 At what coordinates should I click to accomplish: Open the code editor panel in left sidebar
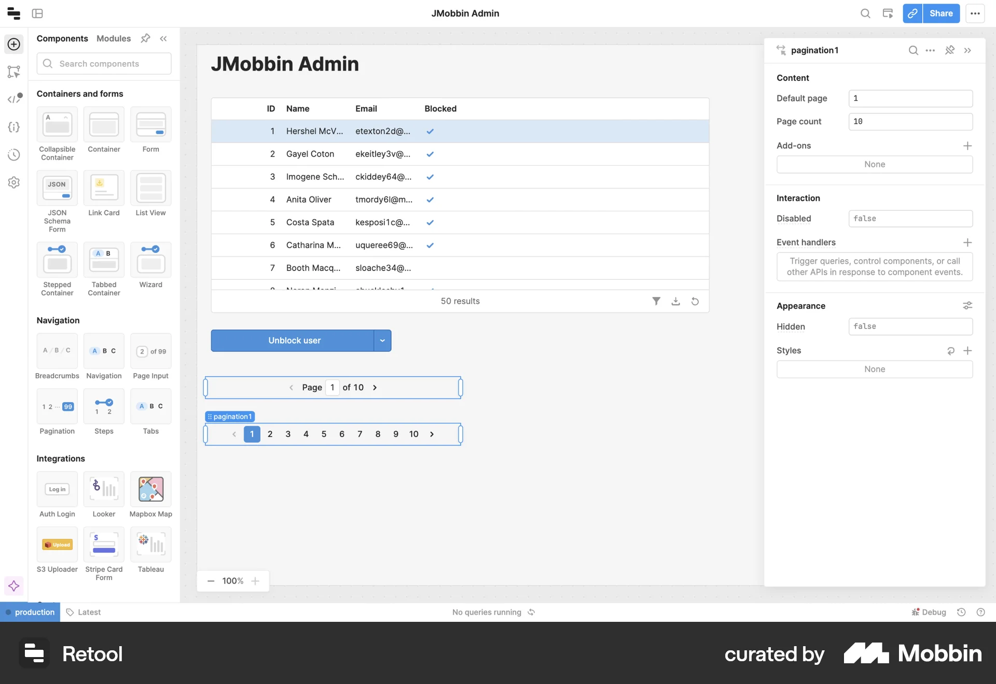click(x=14, y=98)
